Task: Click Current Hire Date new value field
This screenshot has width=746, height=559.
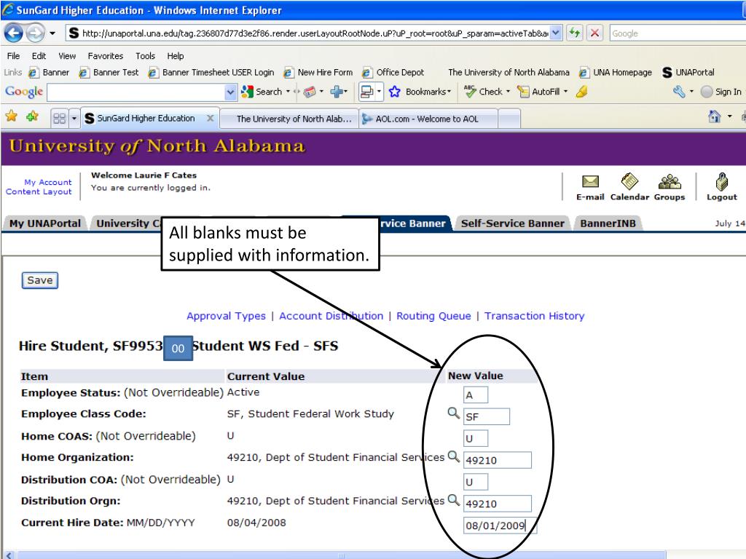Action: [x=500, y=526]
